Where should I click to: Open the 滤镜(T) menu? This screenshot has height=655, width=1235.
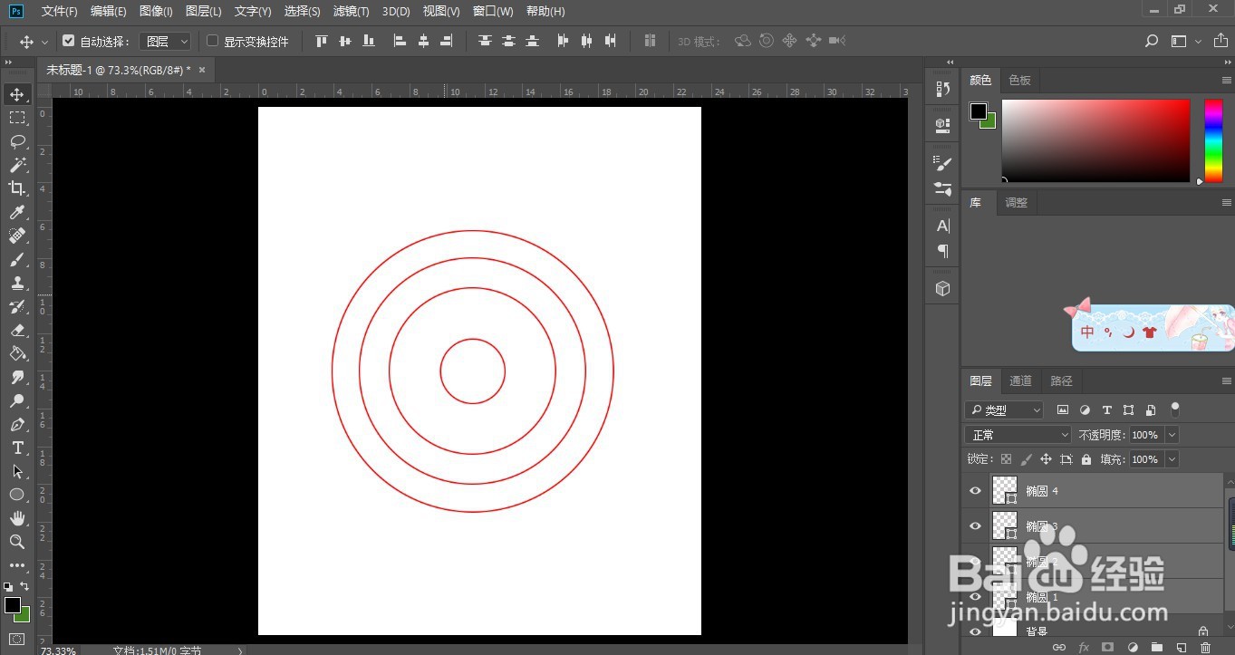point(352,11)
